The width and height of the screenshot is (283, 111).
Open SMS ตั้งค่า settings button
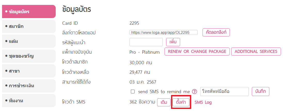click(181, 102)
